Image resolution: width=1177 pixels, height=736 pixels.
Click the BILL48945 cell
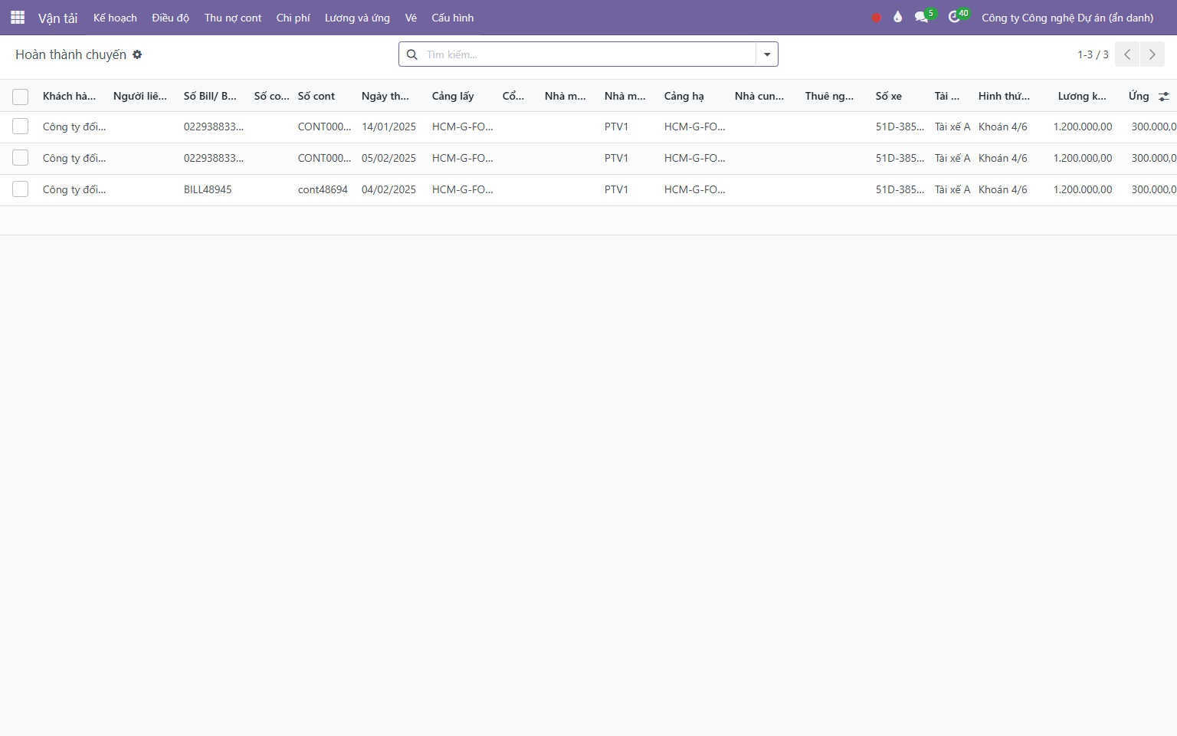point(208,189)
